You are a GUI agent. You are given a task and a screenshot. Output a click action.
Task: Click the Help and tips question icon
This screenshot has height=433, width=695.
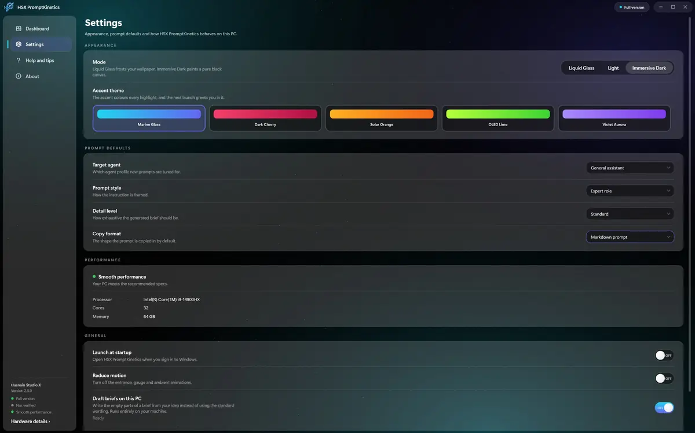coord(19,60)
